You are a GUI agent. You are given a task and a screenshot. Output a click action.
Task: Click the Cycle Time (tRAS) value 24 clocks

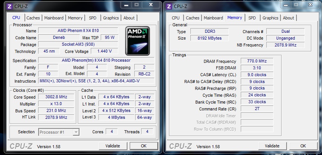coord(257,95)
